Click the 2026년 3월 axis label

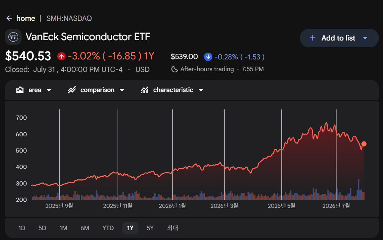pos(224,206)
